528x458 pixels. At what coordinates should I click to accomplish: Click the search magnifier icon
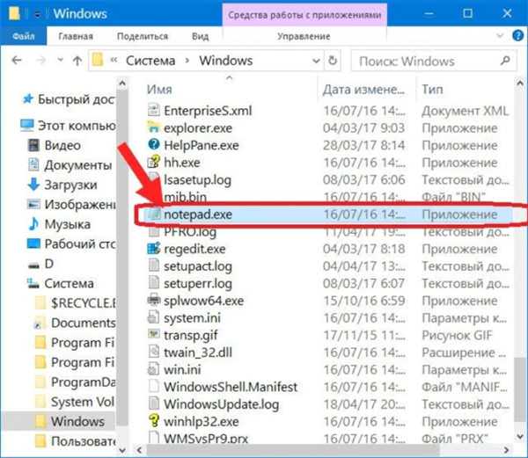[x=505, y=61]
